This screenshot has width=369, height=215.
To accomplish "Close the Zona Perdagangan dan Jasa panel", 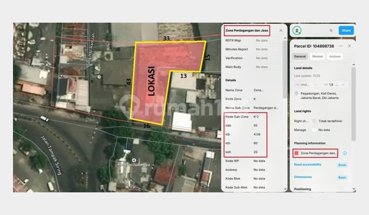I will tap(281, 31).
